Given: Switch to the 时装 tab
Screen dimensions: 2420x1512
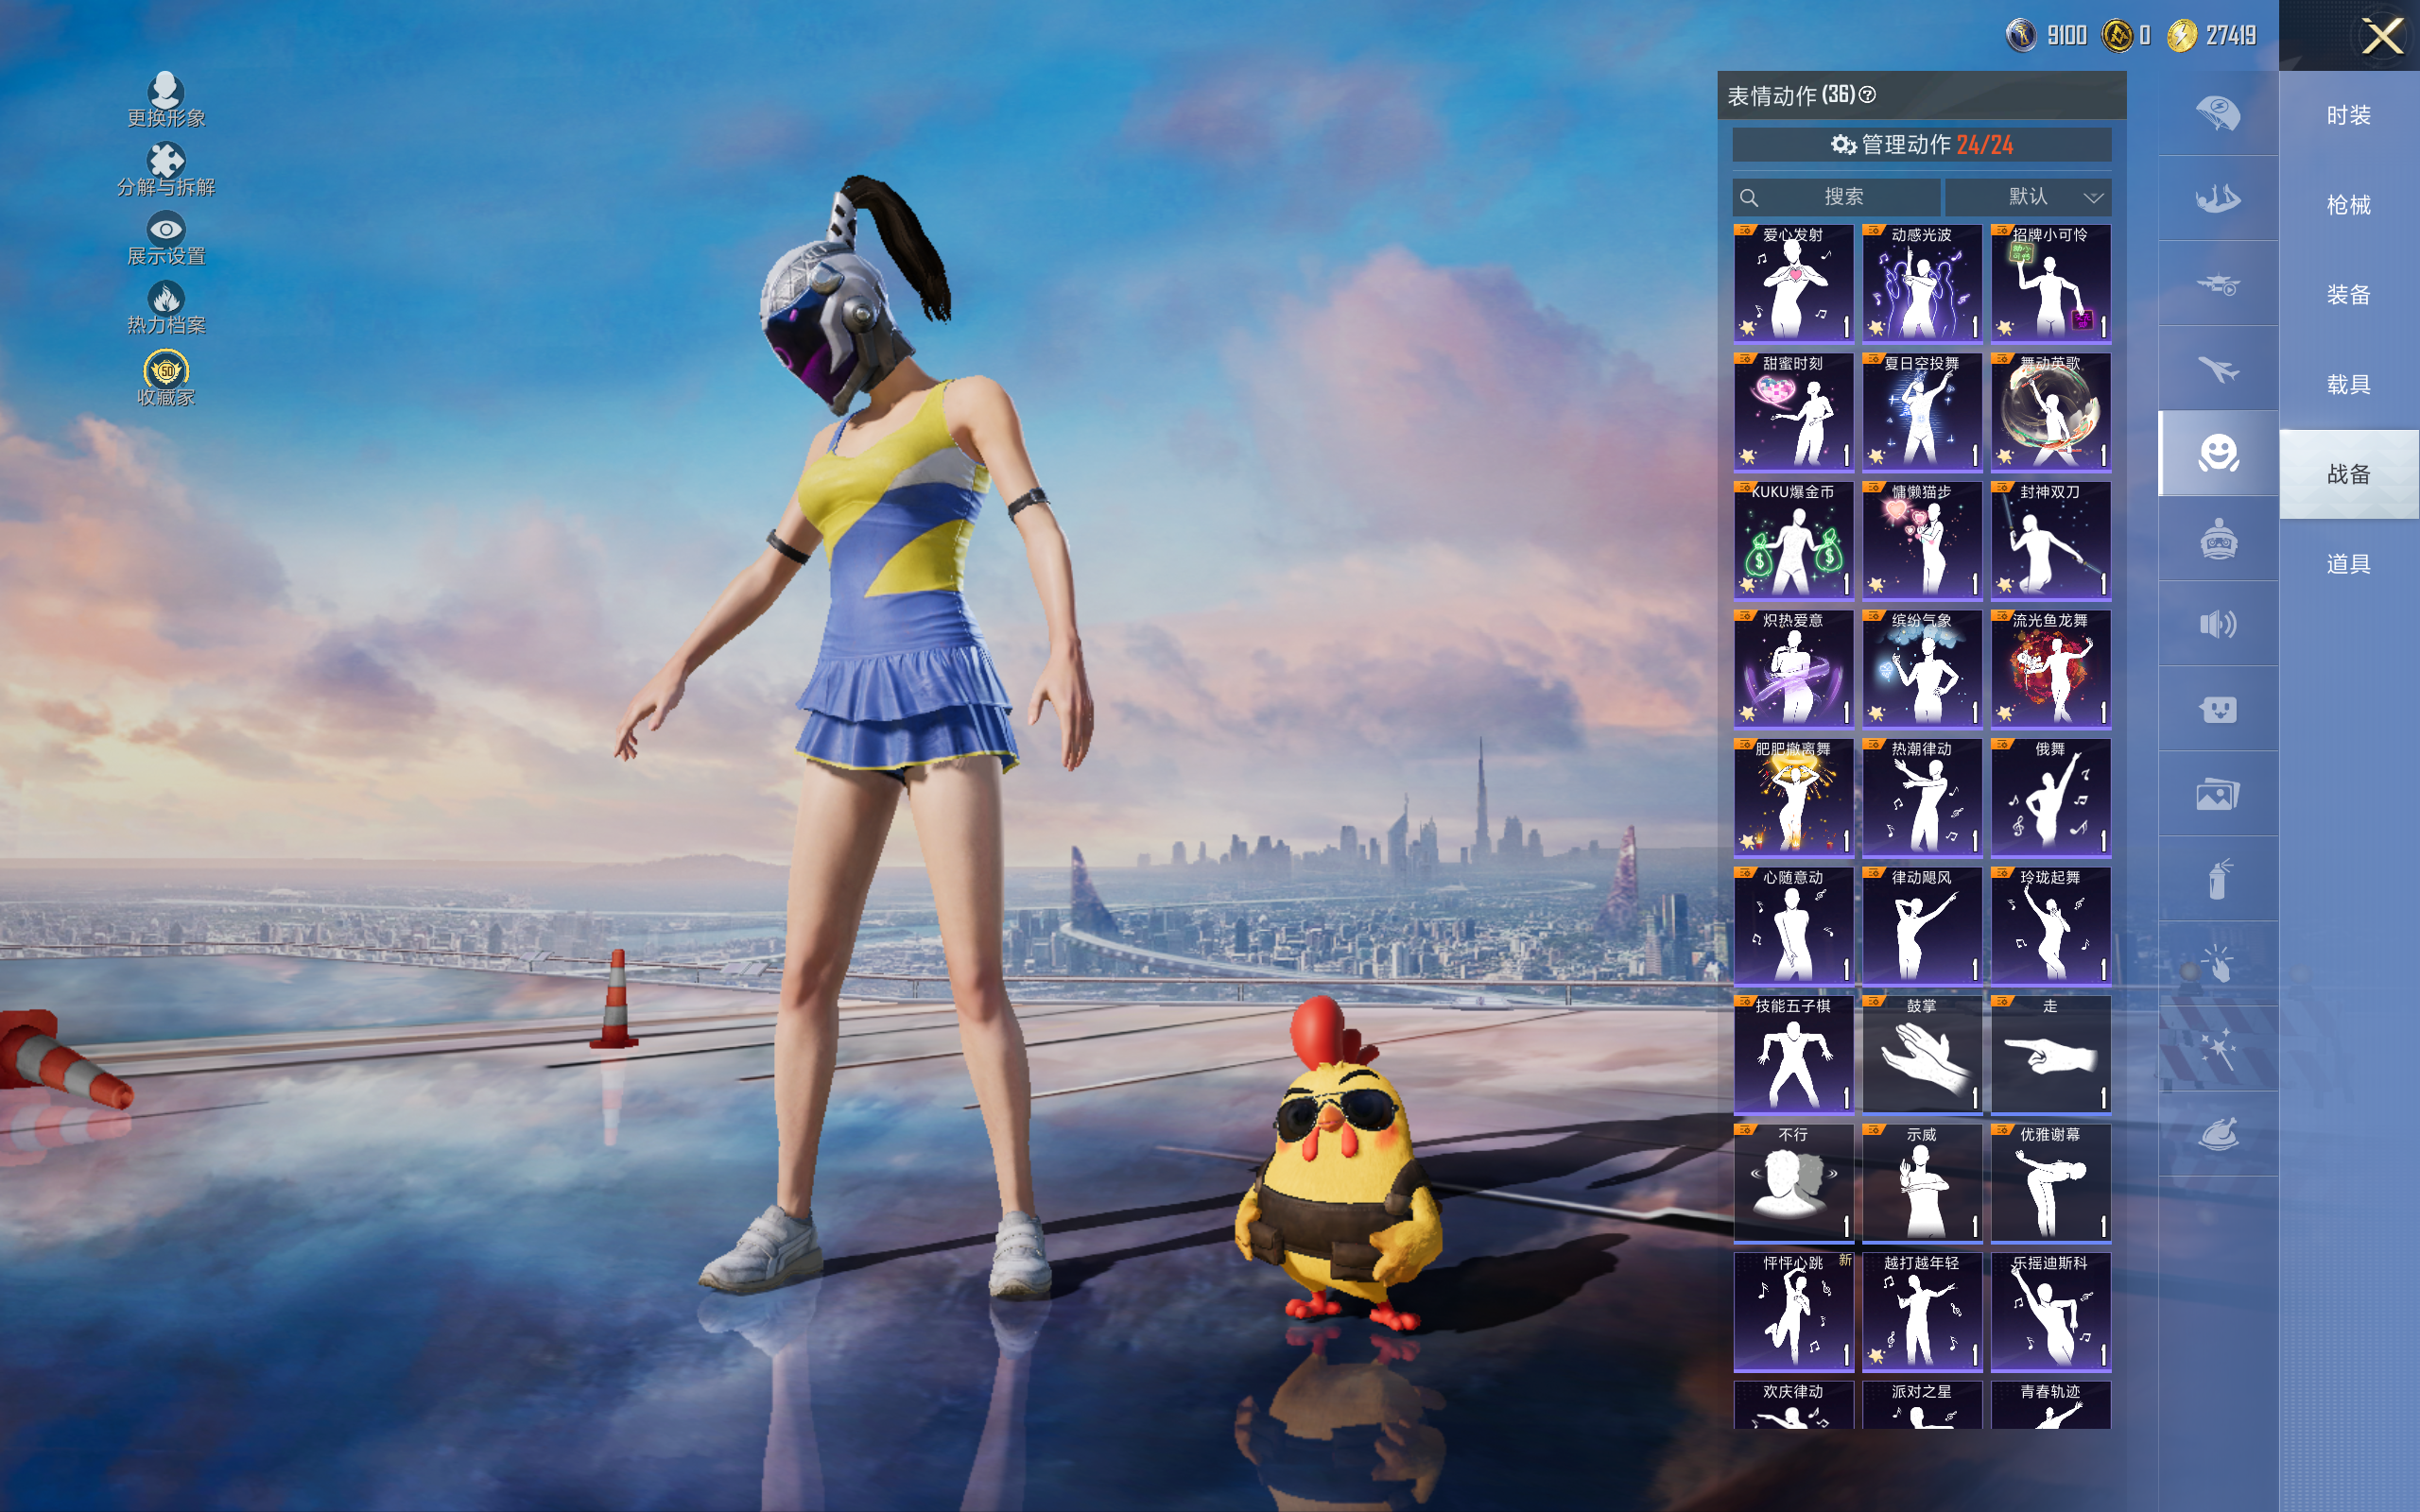Looking at the screenshot, I should (2348, 115).
